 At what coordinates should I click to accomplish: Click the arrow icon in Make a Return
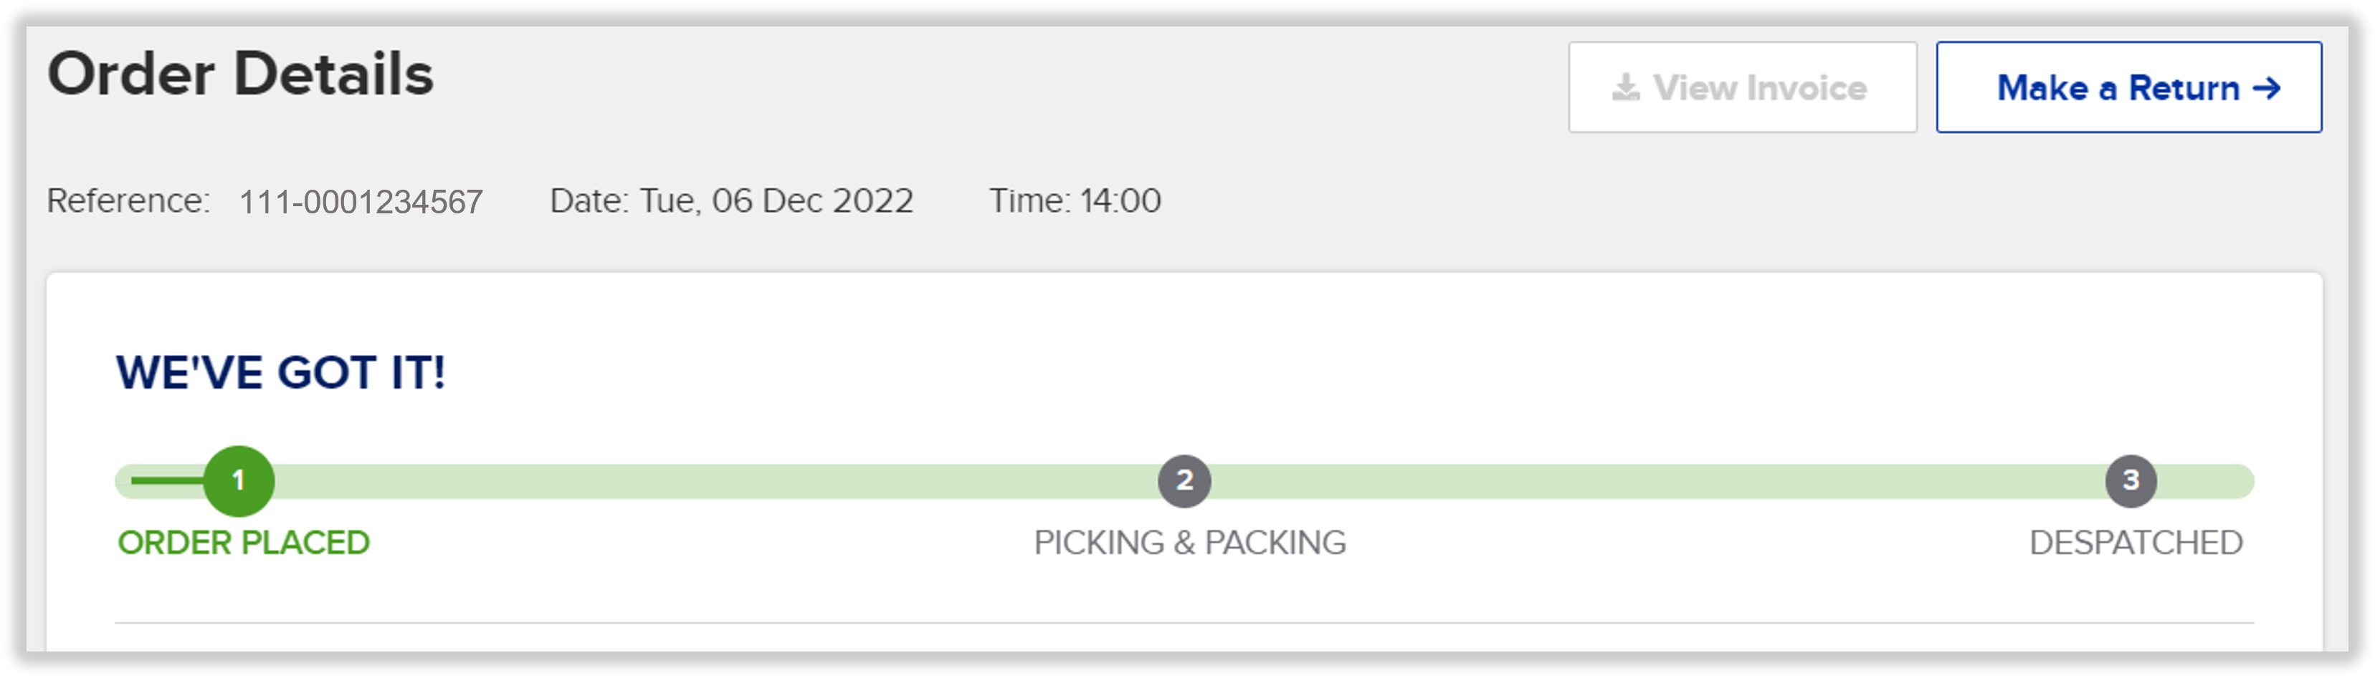tap(2266, 89)
